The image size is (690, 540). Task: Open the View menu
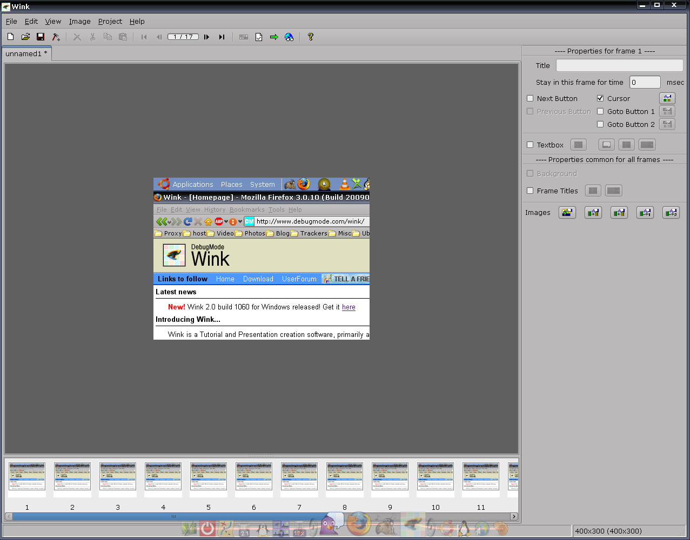(x=53, y=21)
